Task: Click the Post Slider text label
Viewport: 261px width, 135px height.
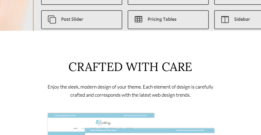Action: tap(72, 19)
